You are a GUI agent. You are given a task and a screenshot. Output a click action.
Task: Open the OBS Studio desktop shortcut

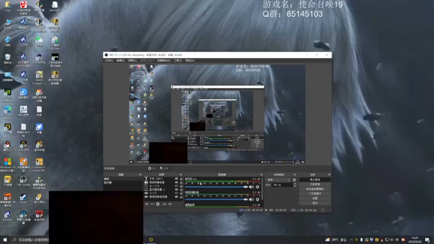(x=23, y=181)
